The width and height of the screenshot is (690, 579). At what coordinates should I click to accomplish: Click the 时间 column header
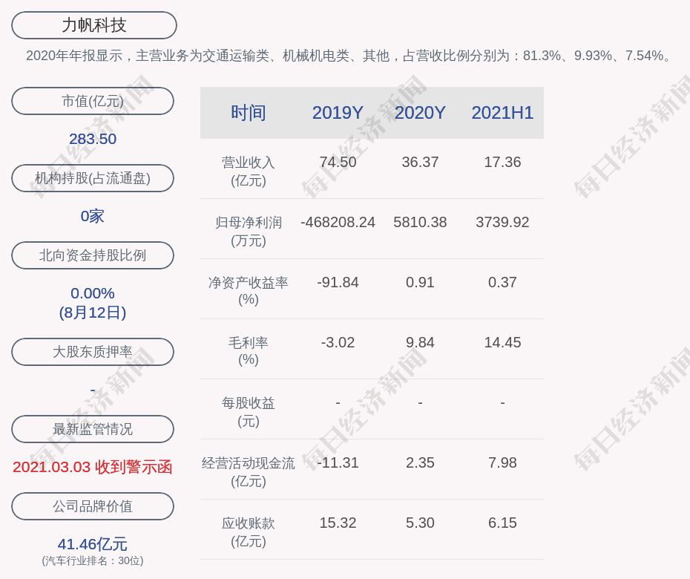point(249,113)
